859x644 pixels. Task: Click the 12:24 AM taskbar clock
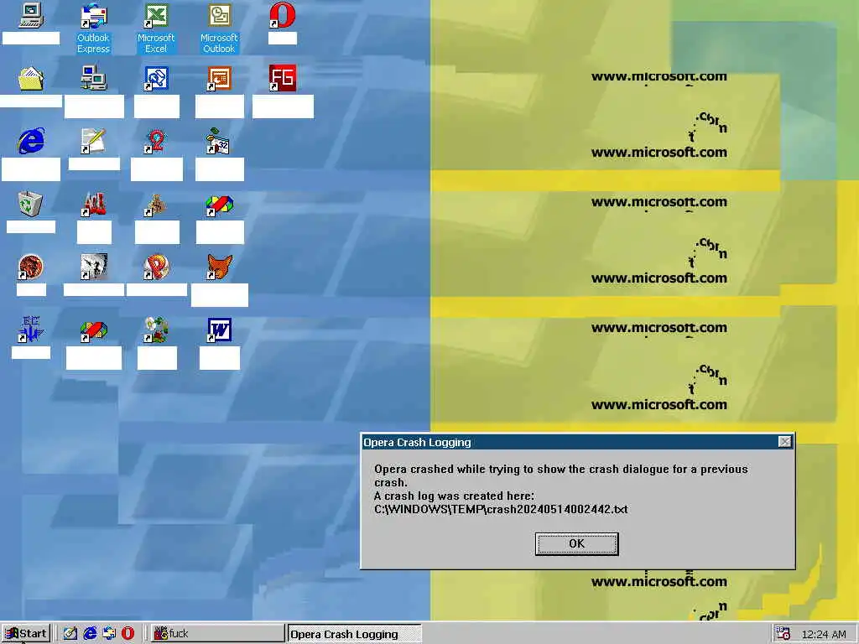click(x=824, y=634)
